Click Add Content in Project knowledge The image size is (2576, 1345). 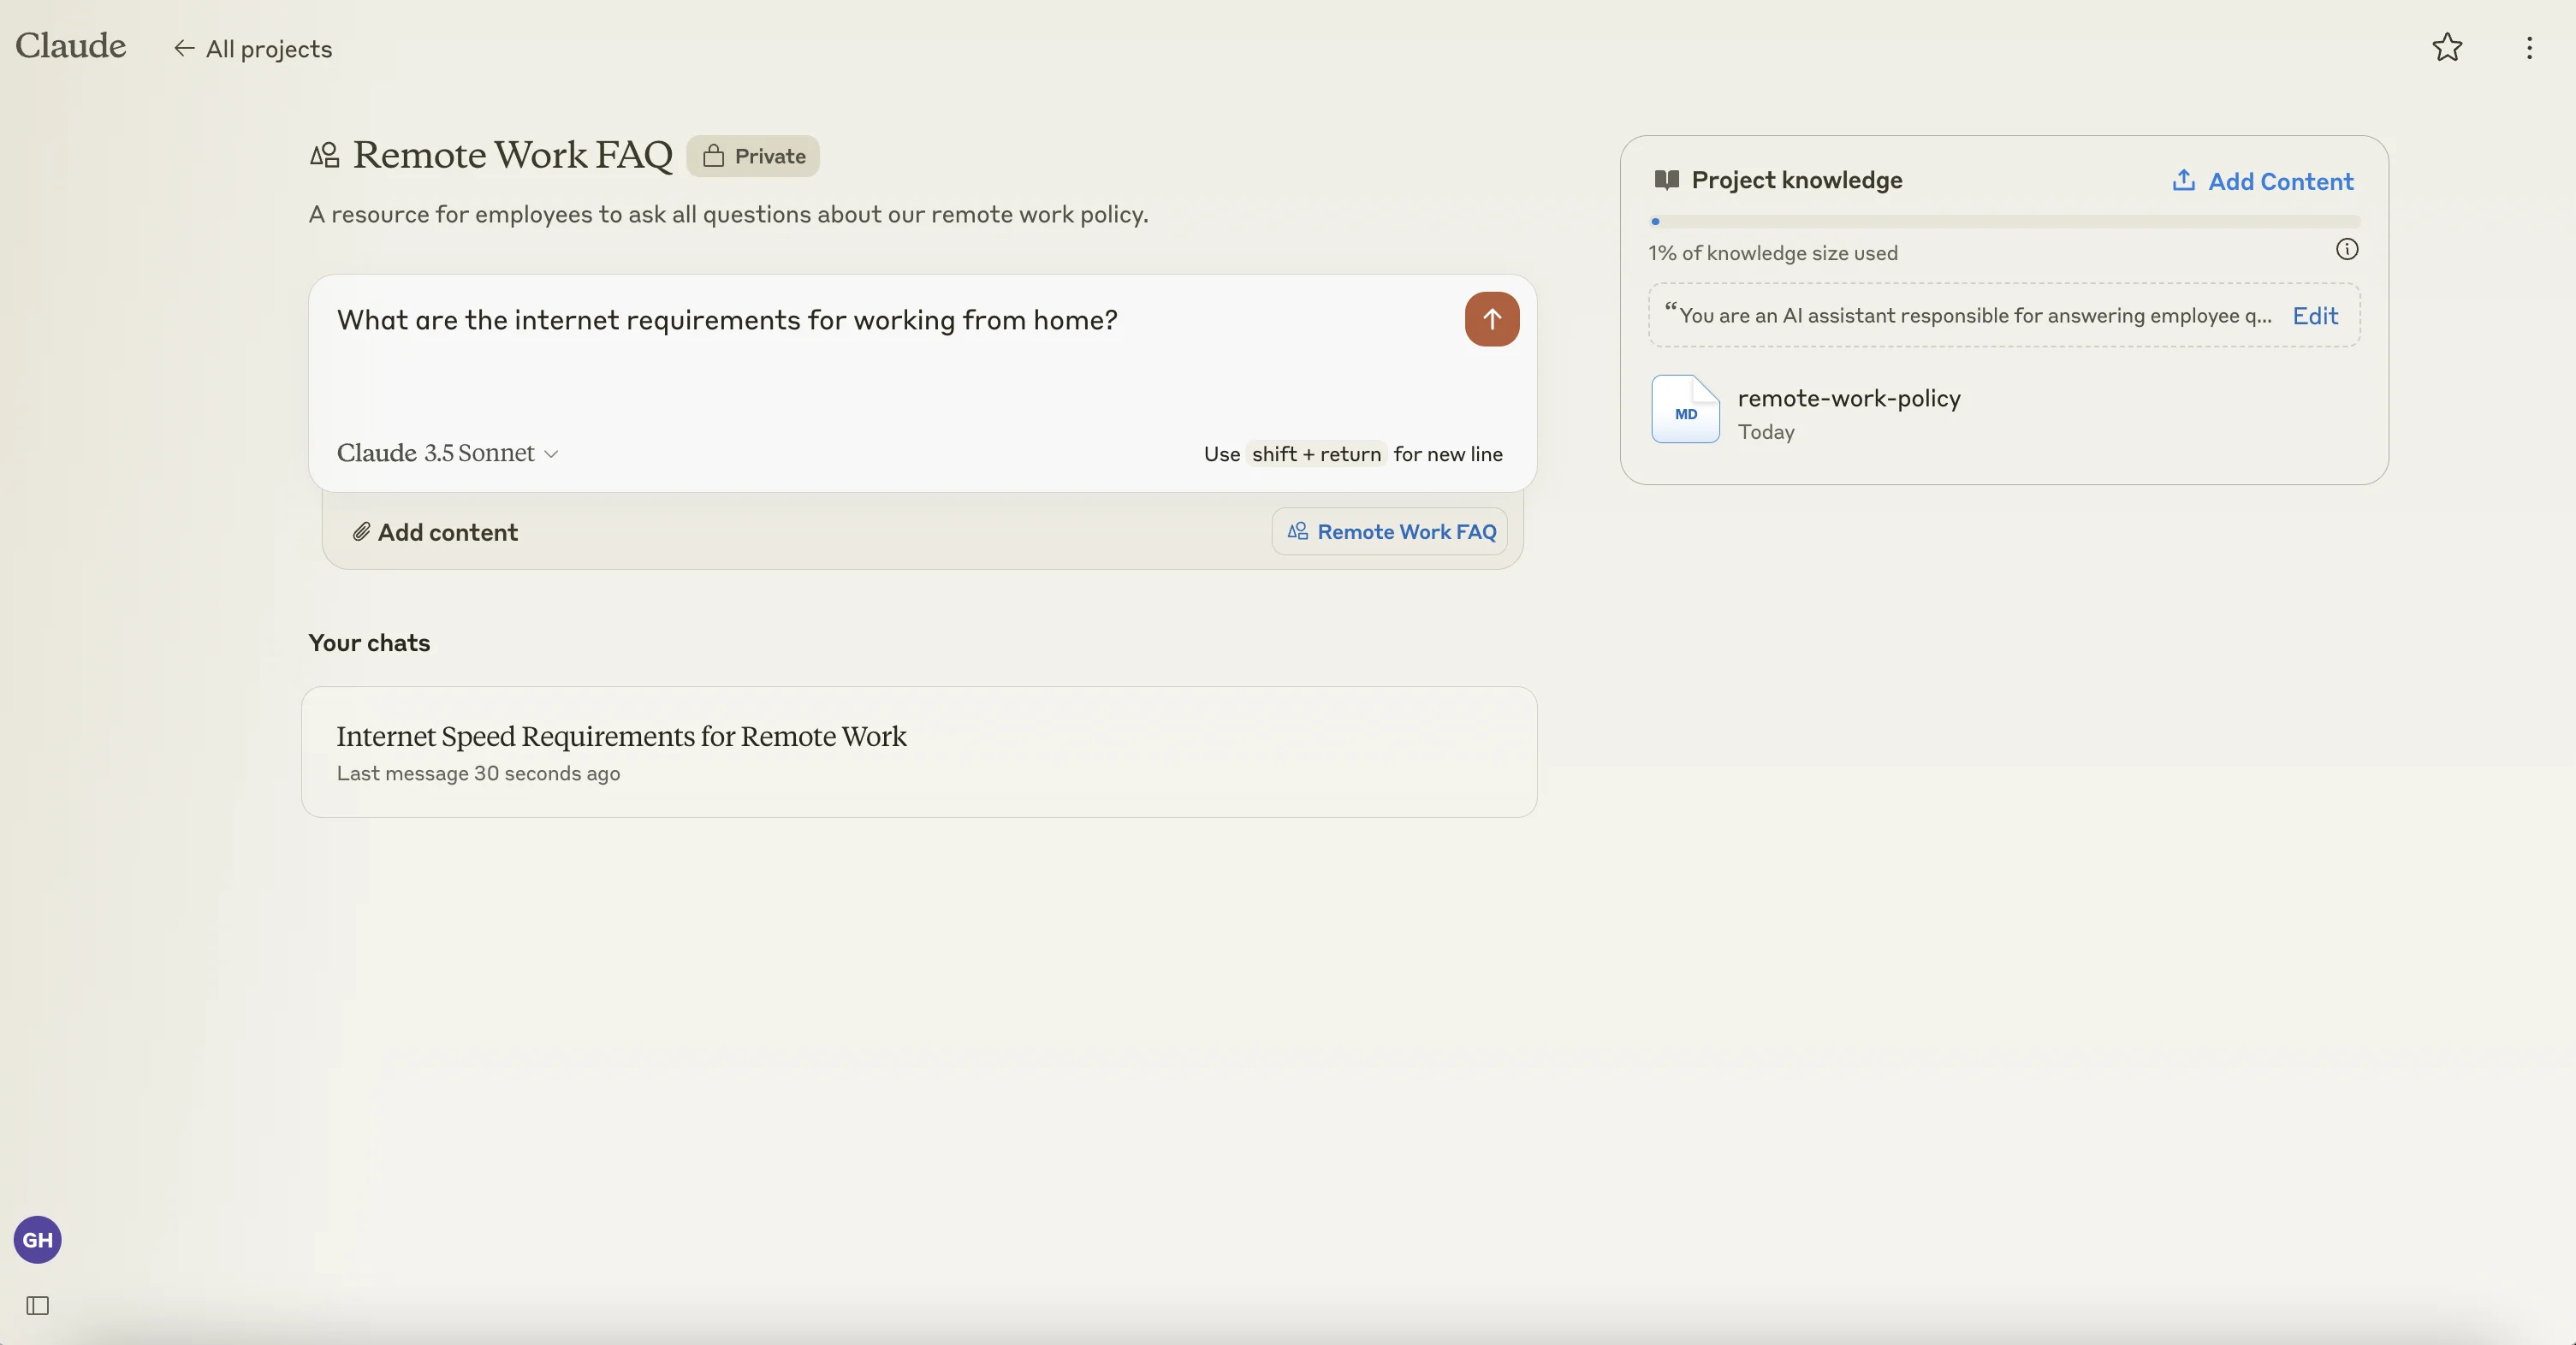(2280, 181)
